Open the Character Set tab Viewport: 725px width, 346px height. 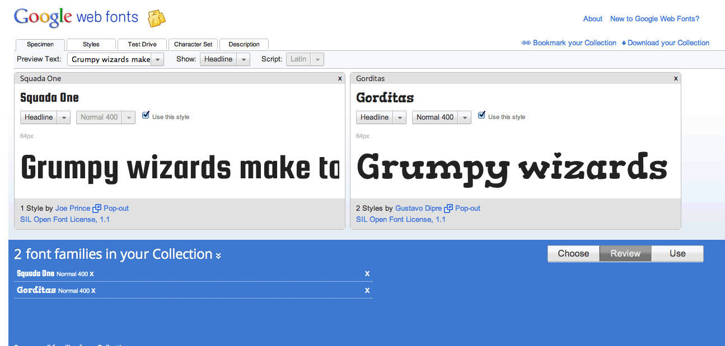(x=193, y=44)
